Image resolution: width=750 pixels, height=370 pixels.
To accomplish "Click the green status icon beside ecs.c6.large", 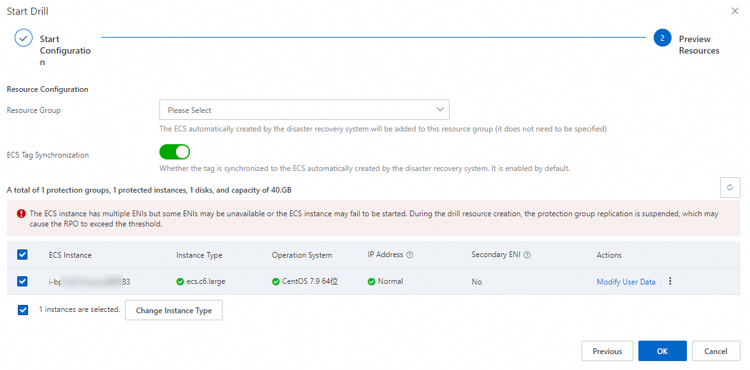I will pyautogui.click(x=180, y=281).
